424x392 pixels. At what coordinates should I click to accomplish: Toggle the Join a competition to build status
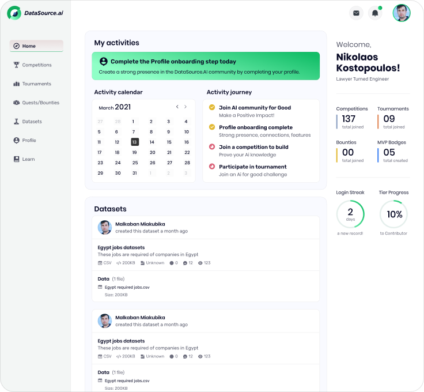212,147
